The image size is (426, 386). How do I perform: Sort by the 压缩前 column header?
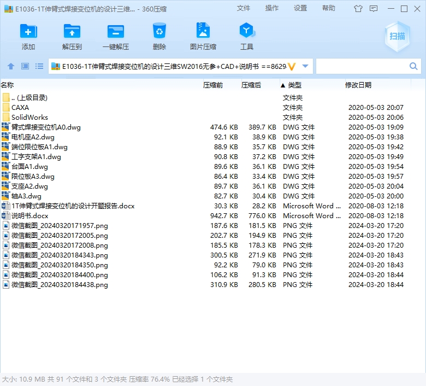coord(213,85)
